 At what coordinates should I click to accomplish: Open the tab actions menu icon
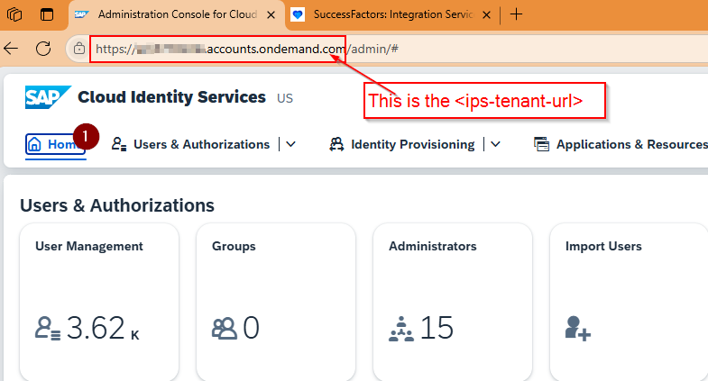coord(47,14)
